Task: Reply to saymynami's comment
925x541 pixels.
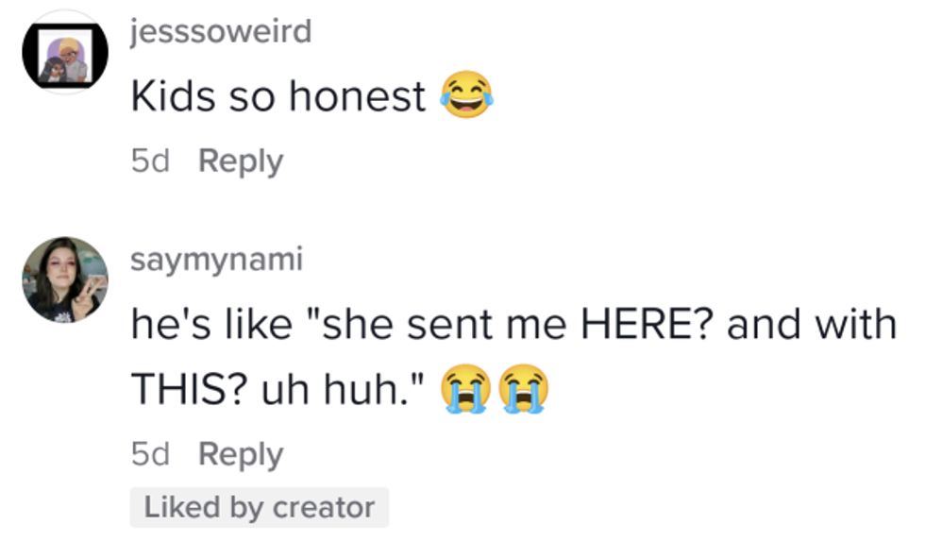Action: 241,454
